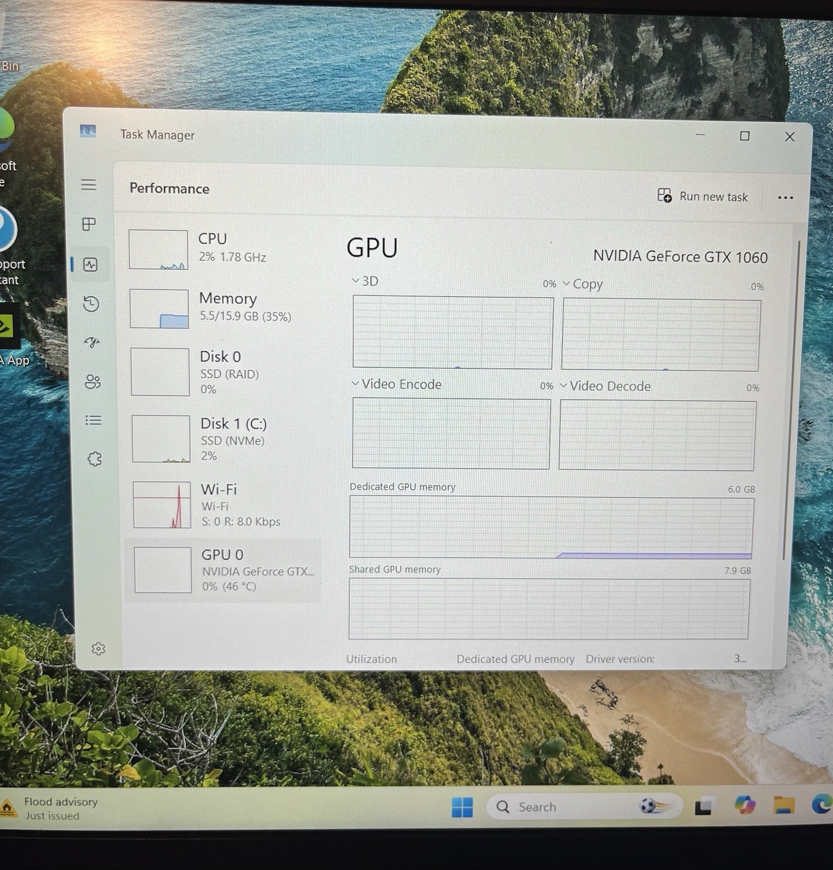
Task: Open the Processes page icon in sidebar
Action: (x=89, y=224)
